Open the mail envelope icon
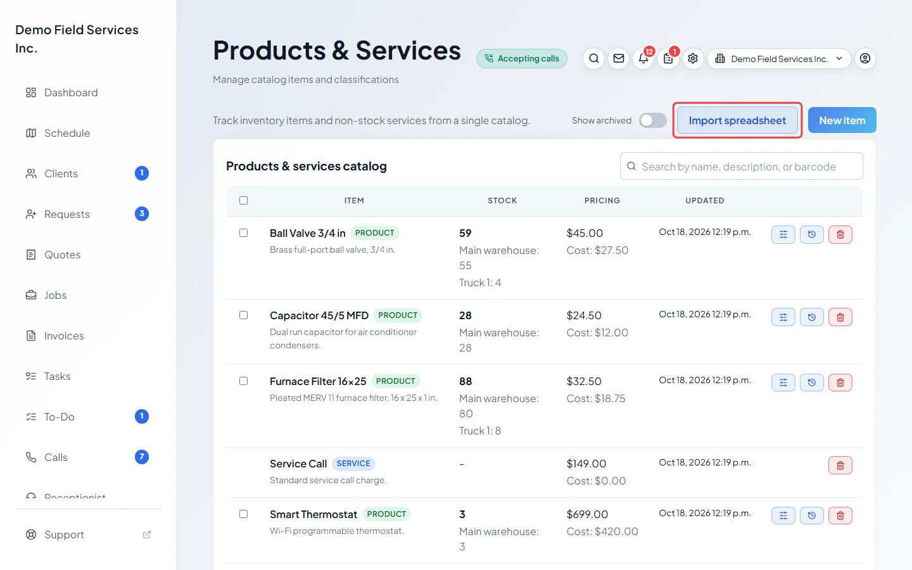Screen dimensions: 912x570 coord(619,58)
